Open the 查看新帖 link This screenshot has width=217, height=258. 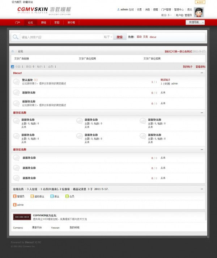point(200,66)
